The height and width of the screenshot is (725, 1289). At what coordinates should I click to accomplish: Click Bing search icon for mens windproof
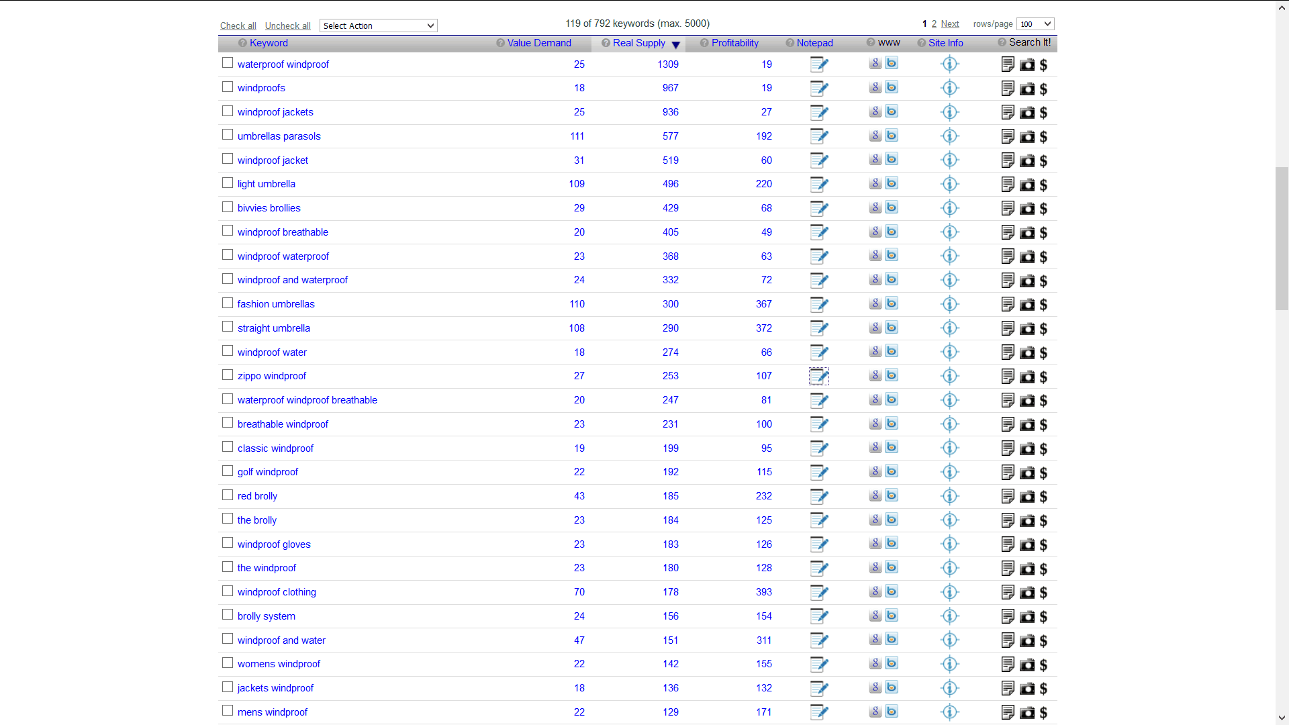pyautogui.click(x=892, y=712)
